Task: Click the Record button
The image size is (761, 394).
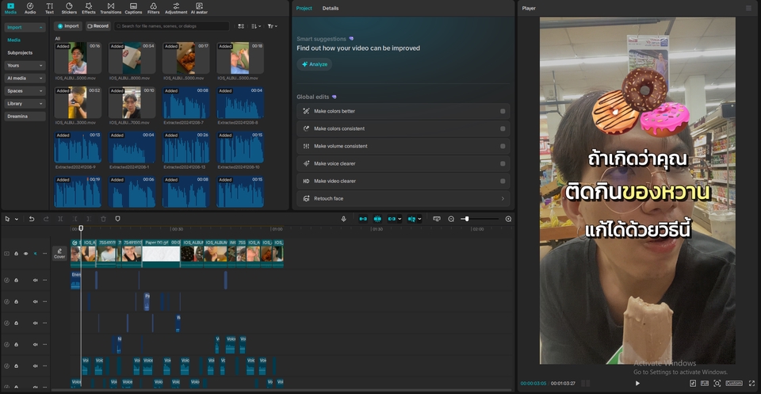Action: pos(98,26)
